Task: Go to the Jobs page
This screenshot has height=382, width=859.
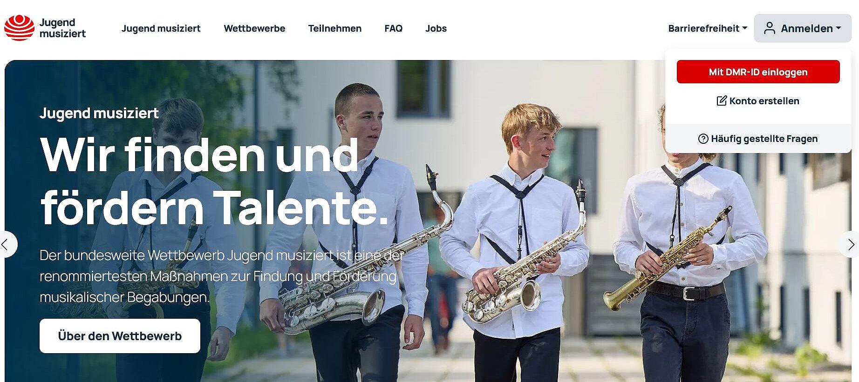Action: coord(436,28)
